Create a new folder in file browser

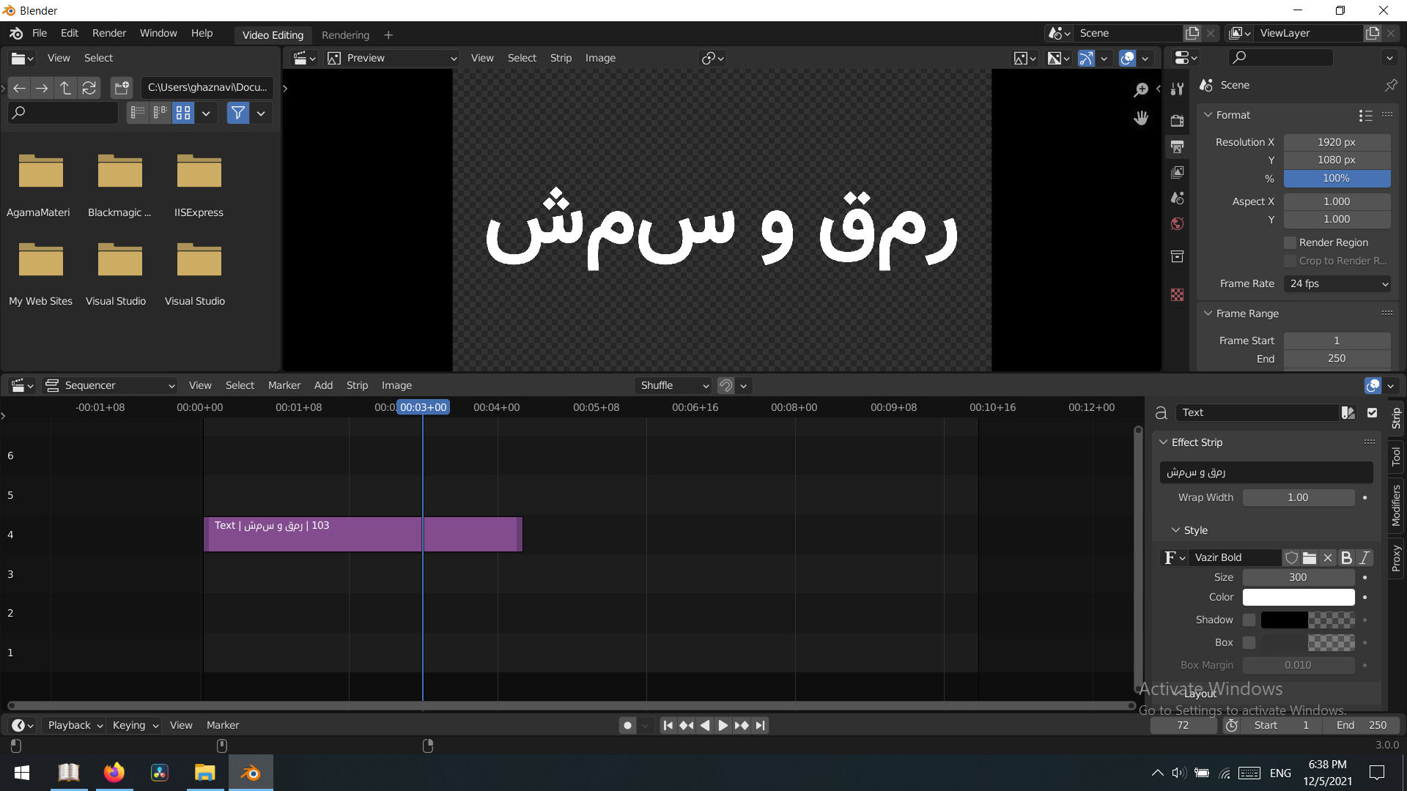(x=122, y=88)
